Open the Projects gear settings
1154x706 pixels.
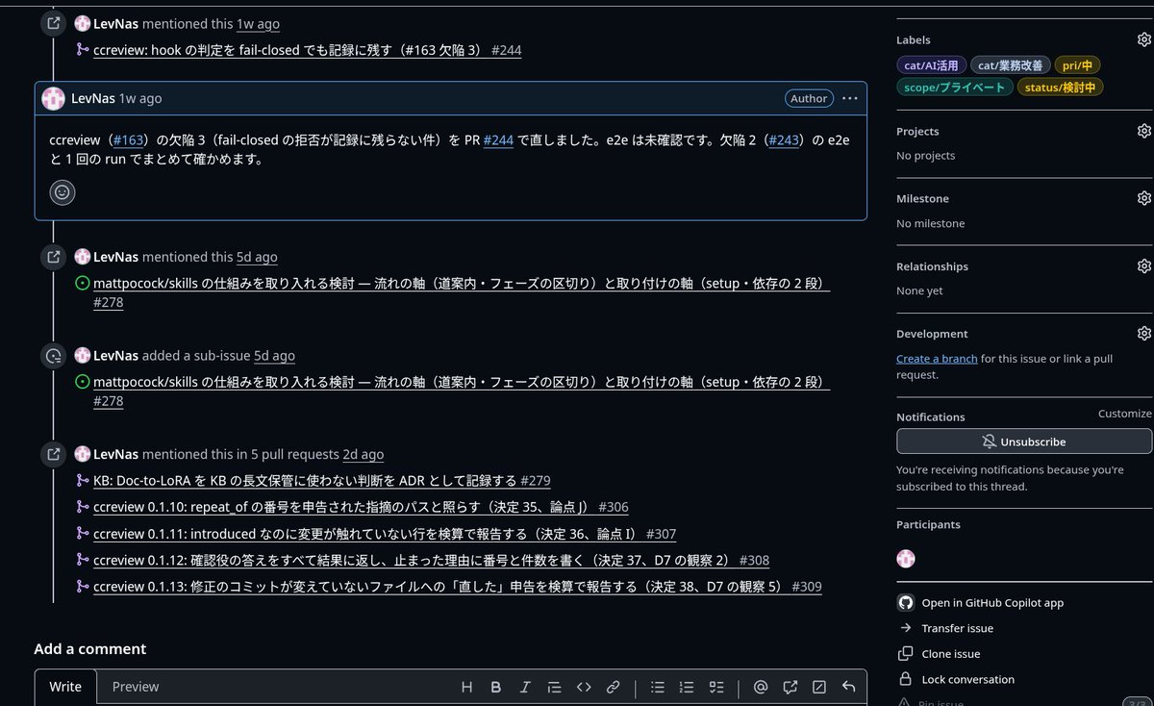1143,131
